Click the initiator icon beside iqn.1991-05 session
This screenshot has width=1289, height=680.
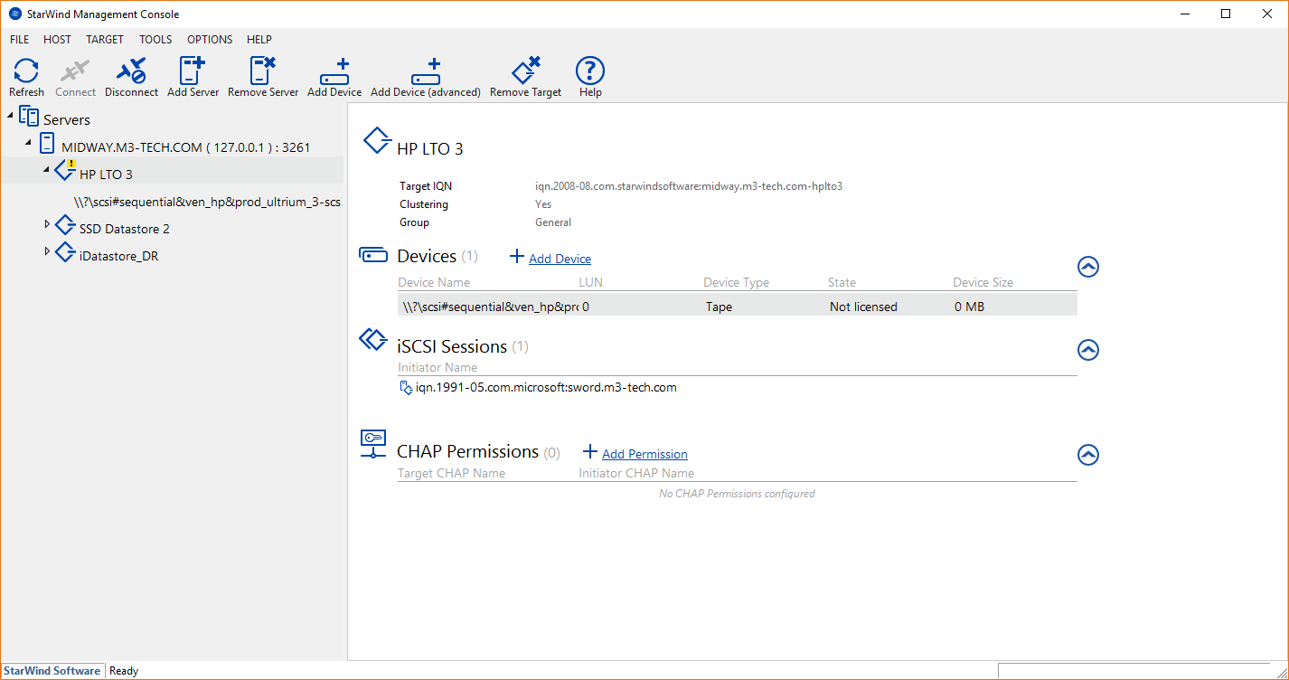click(406, 388)
